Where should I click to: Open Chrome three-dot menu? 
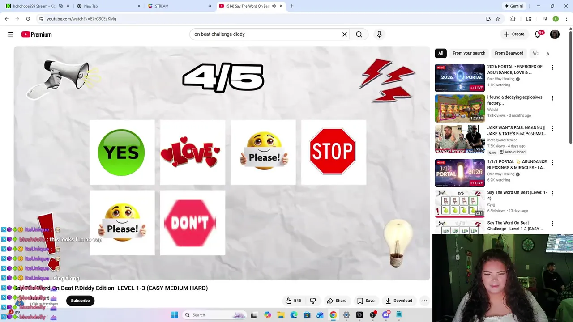point(567,19)
